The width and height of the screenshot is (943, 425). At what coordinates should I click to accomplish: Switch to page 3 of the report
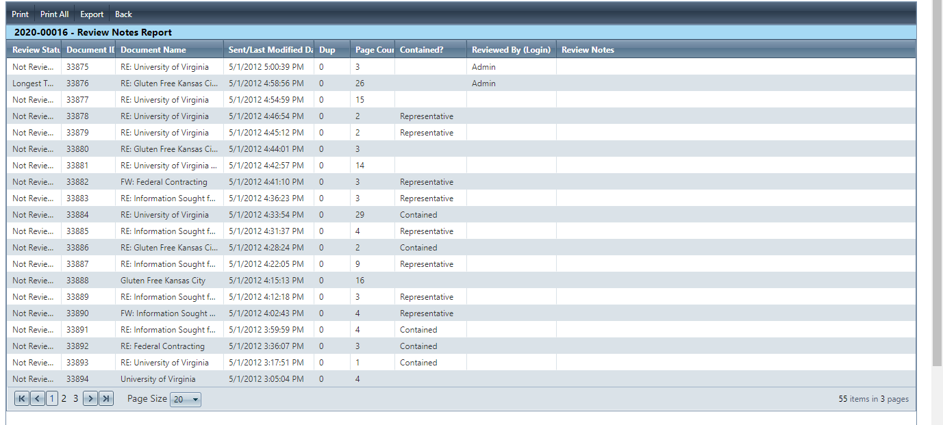pos(76,399)
